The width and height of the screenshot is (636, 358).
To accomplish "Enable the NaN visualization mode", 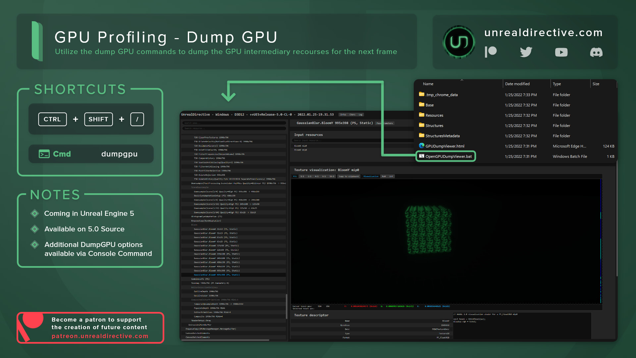I will click(384, 176).
